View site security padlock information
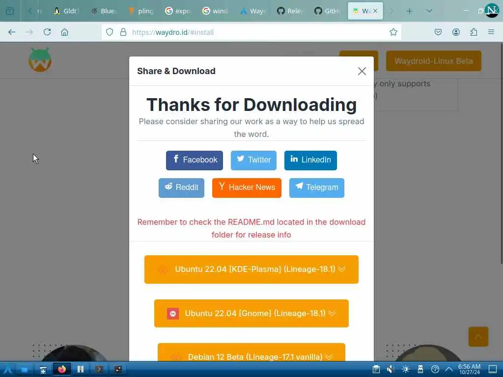 pos(123,32)
